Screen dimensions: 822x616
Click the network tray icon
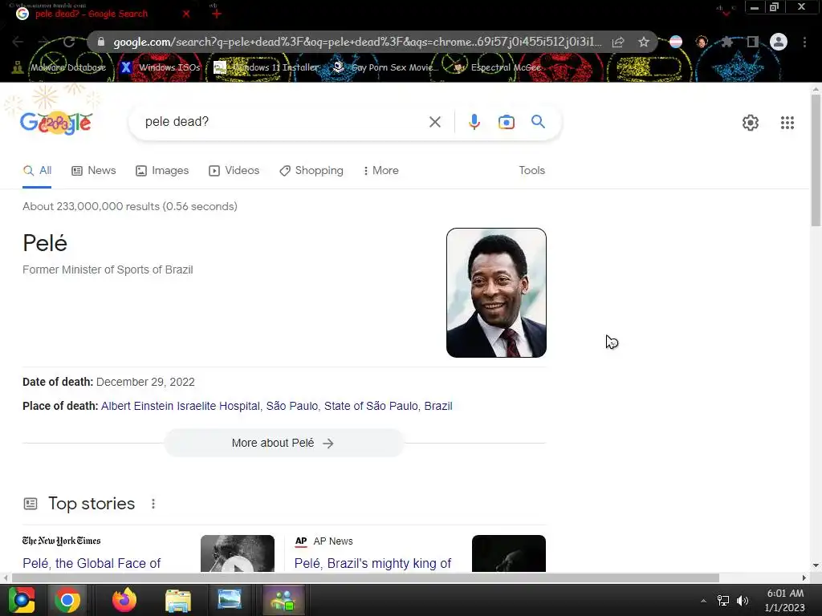coord(723,601)
